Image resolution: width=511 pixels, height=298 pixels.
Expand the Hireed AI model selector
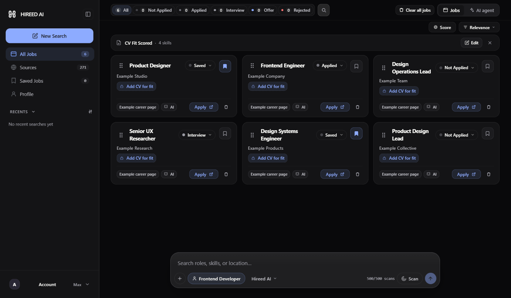264,279
